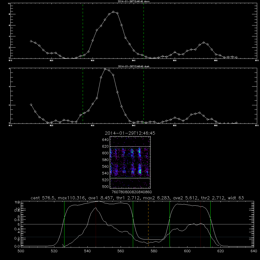Click the '580' x-axis label of bottom plot

pyautogui.click(x=154, y=251)
